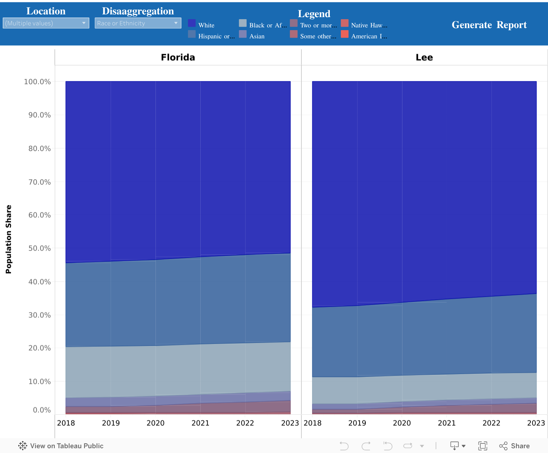
Task: Click the Redo arrow icon
Action: click(366, 445)
